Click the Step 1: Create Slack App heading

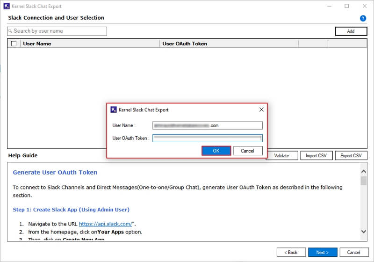pos(71,210)
